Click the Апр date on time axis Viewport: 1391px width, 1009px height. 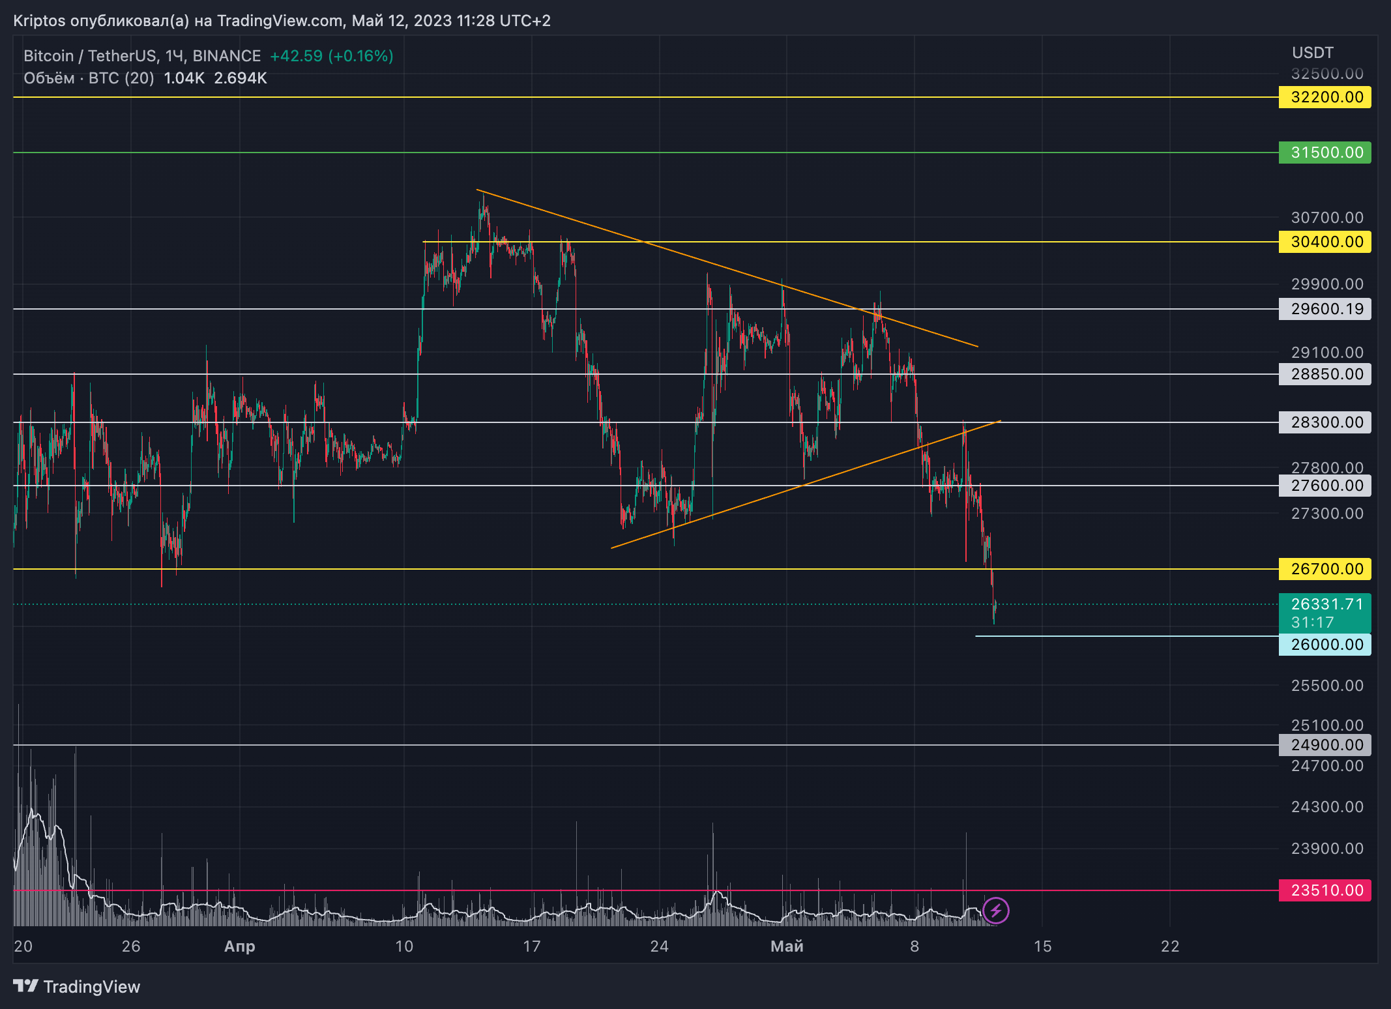coord(240,946)
